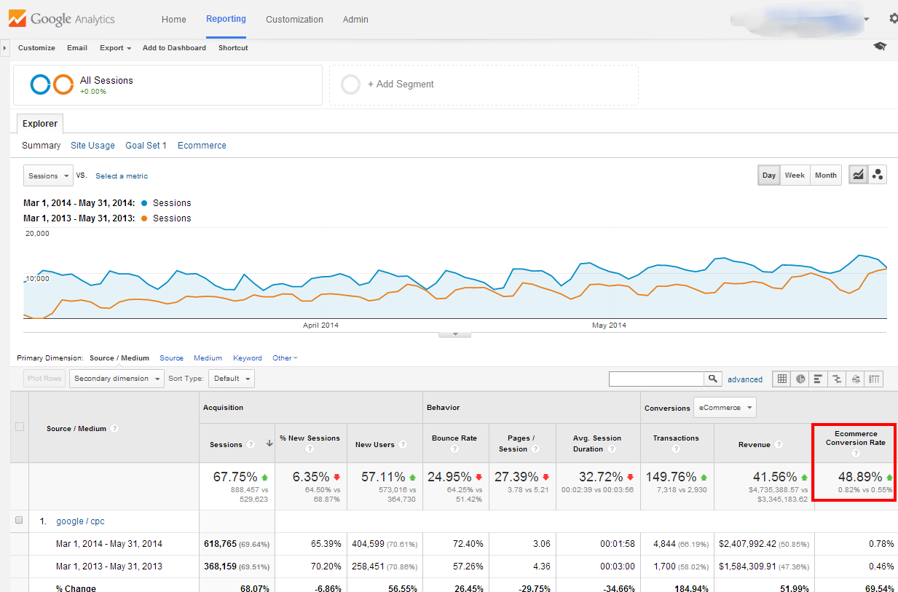Select the pivot table view icon
This screenshot has width=898, height=592.
pos(874,379)
